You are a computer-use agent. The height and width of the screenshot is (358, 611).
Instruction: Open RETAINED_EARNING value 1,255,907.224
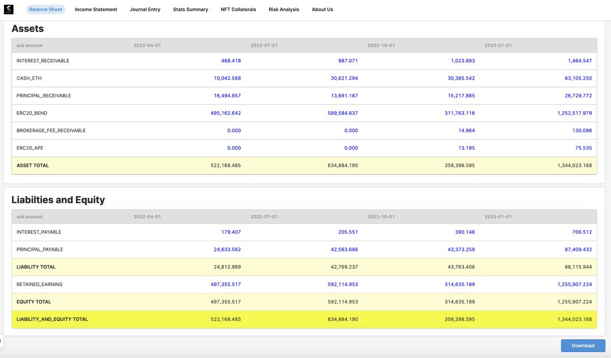point(575,284)
